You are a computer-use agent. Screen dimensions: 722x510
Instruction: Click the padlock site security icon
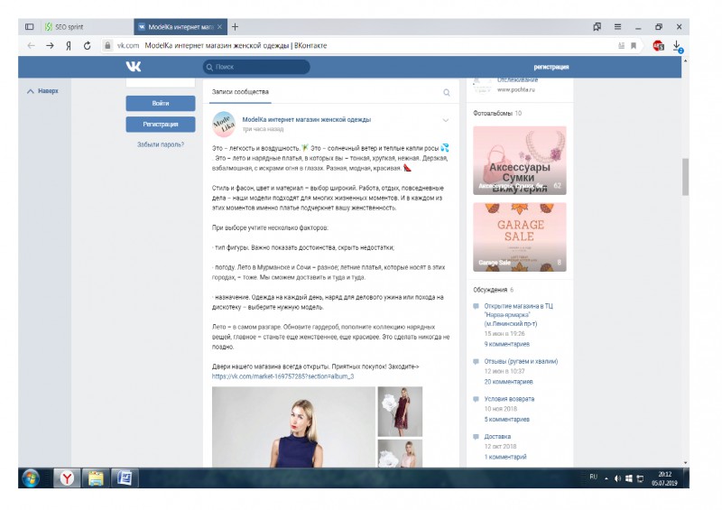[x=107, y=46]
